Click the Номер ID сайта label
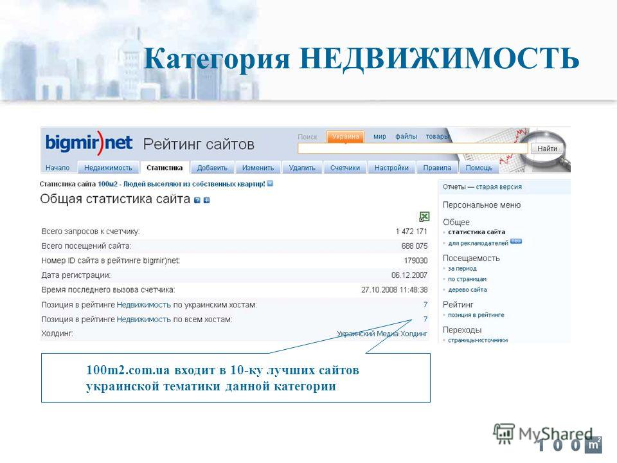The width and height of the screenshot is (617, 463). pyautogui.click(x=111, y=260)
